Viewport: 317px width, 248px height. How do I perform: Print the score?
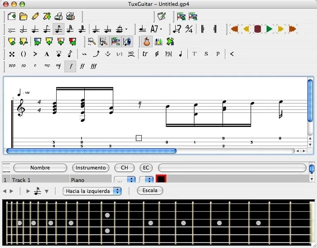pos(59,16)
